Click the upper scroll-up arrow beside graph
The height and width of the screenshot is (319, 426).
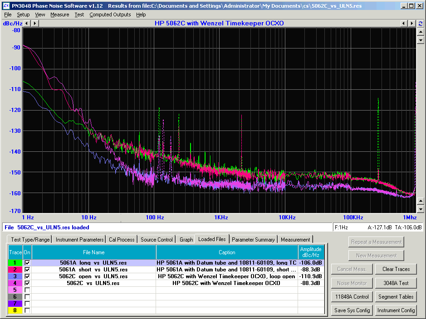421,32
